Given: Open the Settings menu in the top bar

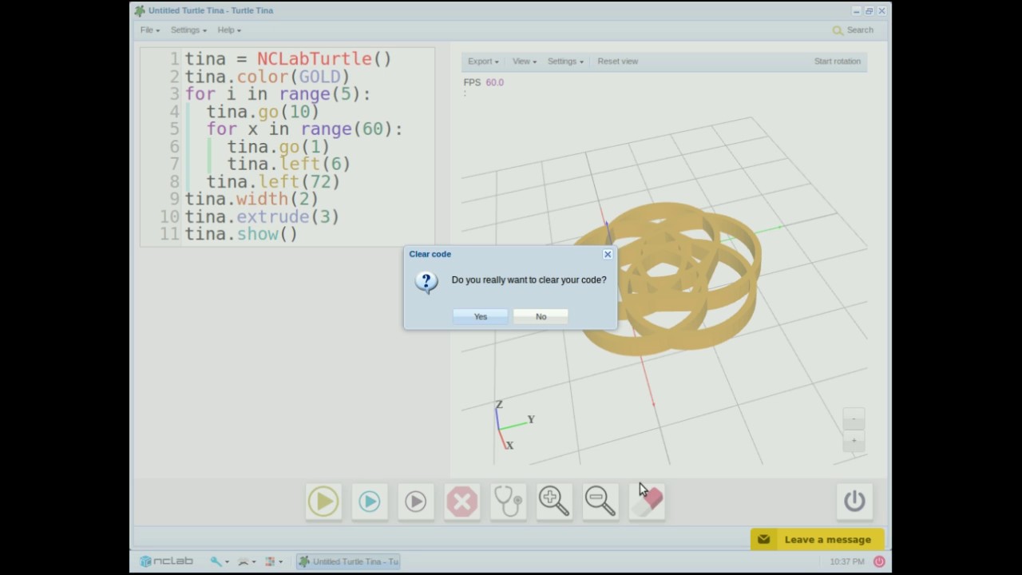Looking at the screenshot, I should (x=188, y=30).
